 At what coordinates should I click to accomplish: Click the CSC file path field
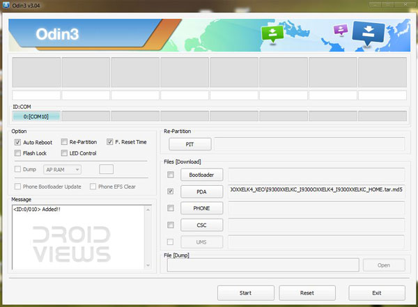pyautogui.click(x=316, y=225)
